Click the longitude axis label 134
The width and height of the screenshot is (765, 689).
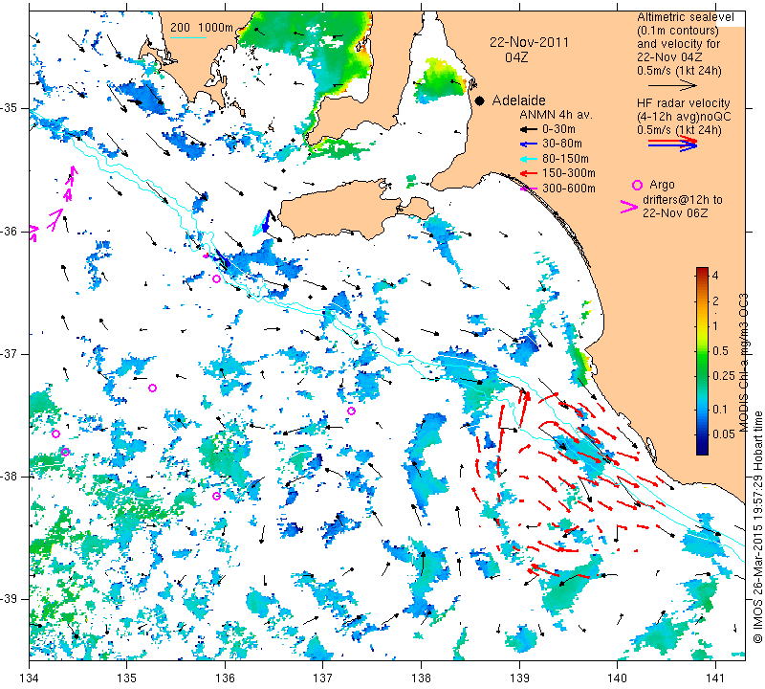click(x=29, y=678)
